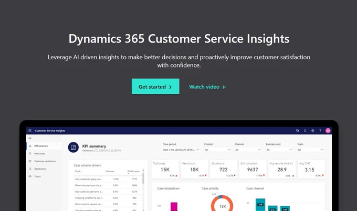Open the notifications bell icon
The height and width of the screenshot is (211, 357).
click(x=305, y=130)
